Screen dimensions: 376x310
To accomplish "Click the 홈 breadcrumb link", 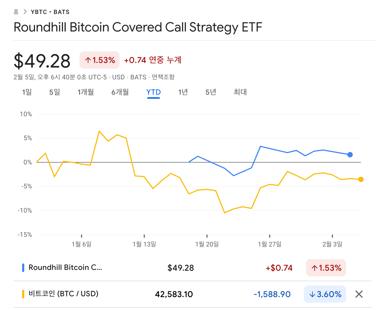I will tap(16, 12).
